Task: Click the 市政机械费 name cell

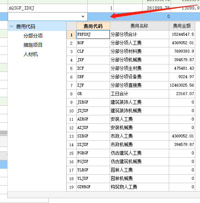Action: 139,145
